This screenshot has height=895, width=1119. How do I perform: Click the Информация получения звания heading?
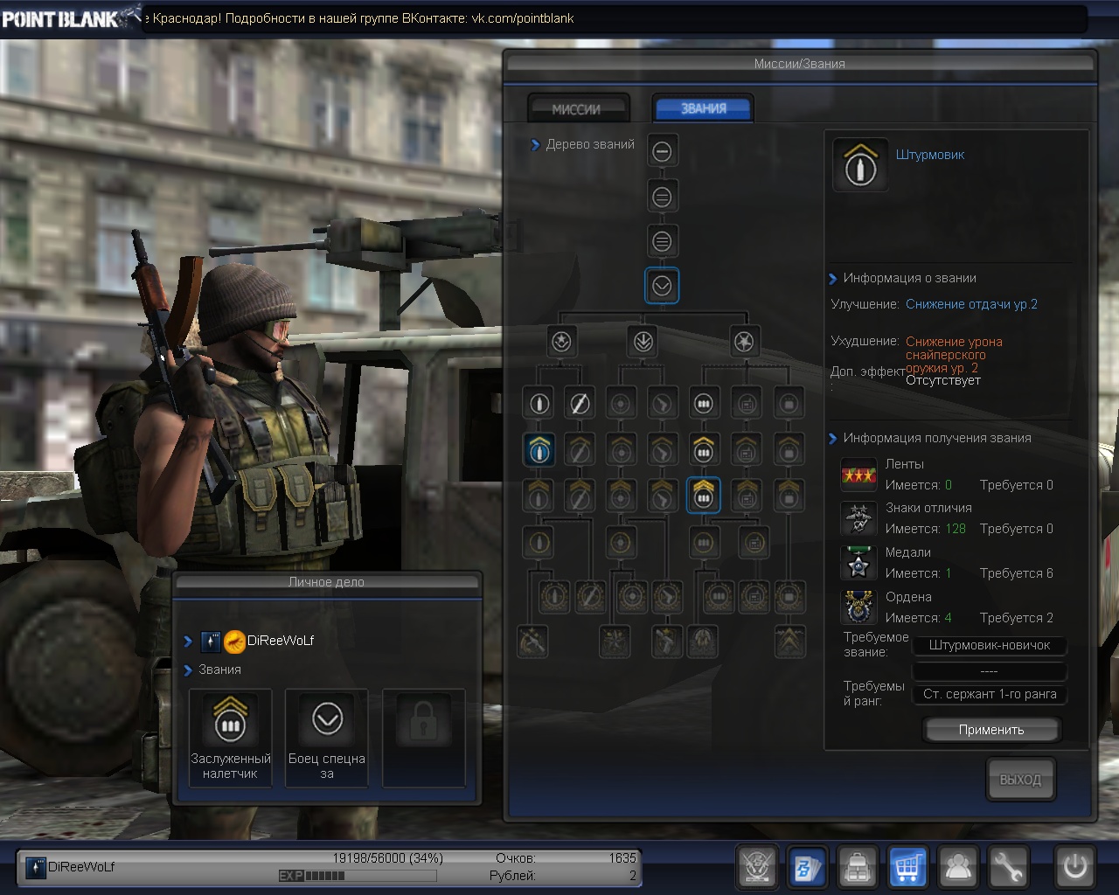coord(937,438)
